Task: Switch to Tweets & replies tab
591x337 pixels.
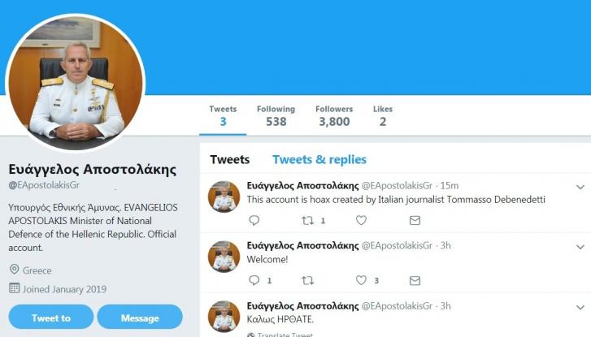Action: click(319, 159)
